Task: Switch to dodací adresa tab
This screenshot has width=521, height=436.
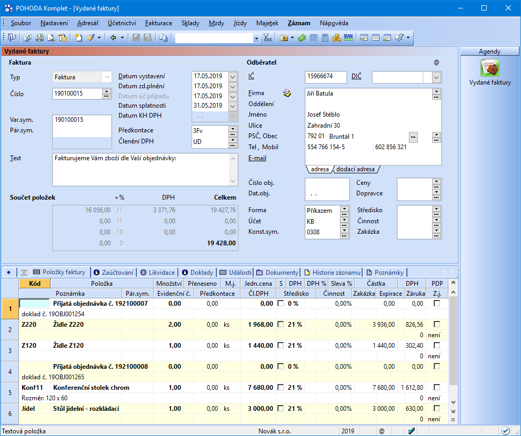Action: click(x=355, y=169)
